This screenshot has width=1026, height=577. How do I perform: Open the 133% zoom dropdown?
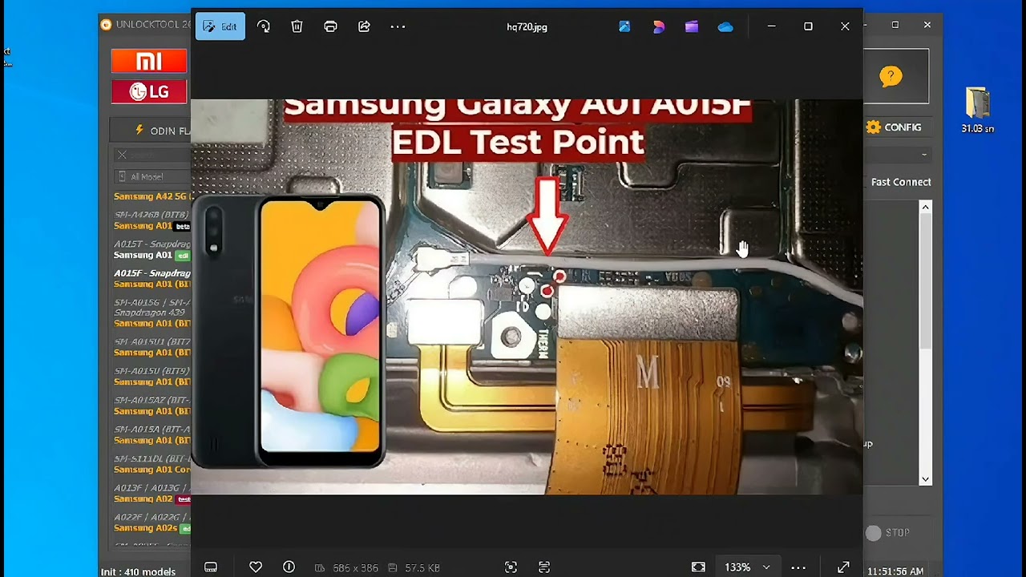pyautogui.click(x=748, y=567)
